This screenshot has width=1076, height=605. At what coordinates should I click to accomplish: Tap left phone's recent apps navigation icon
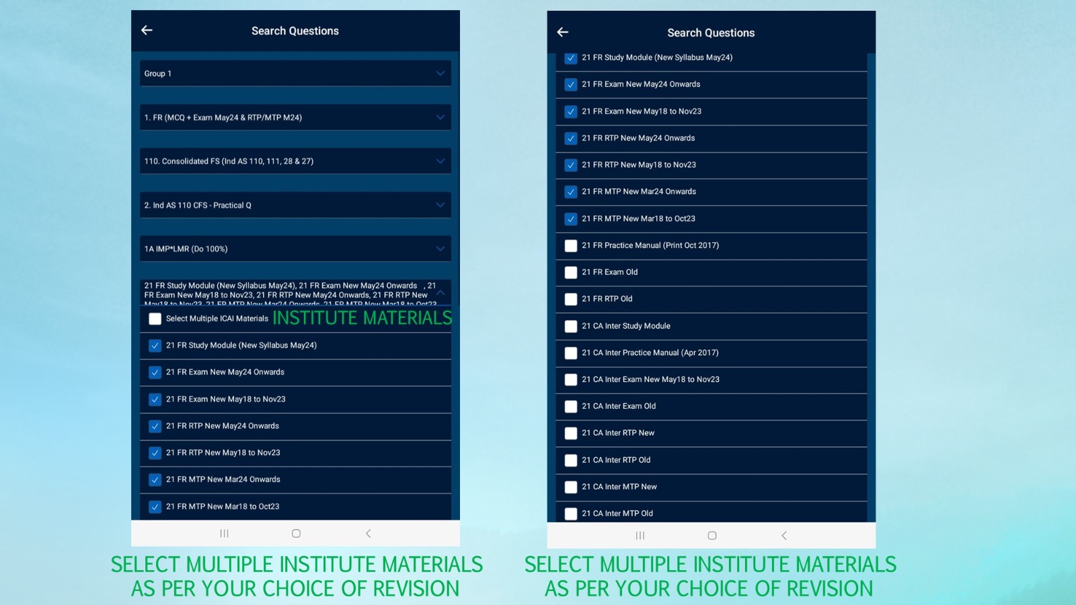224,533
